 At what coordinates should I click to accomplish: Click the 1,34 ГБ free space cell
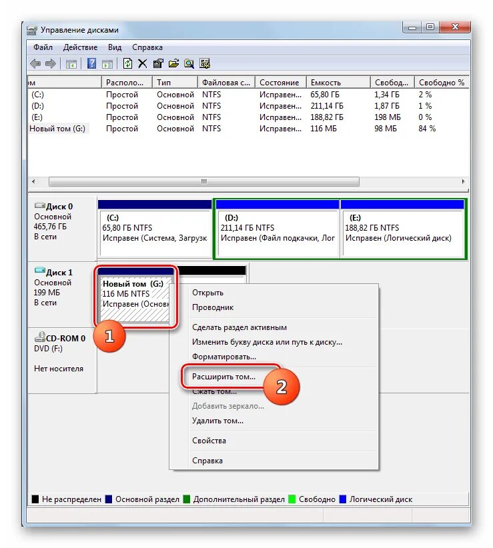coord(387,95)
